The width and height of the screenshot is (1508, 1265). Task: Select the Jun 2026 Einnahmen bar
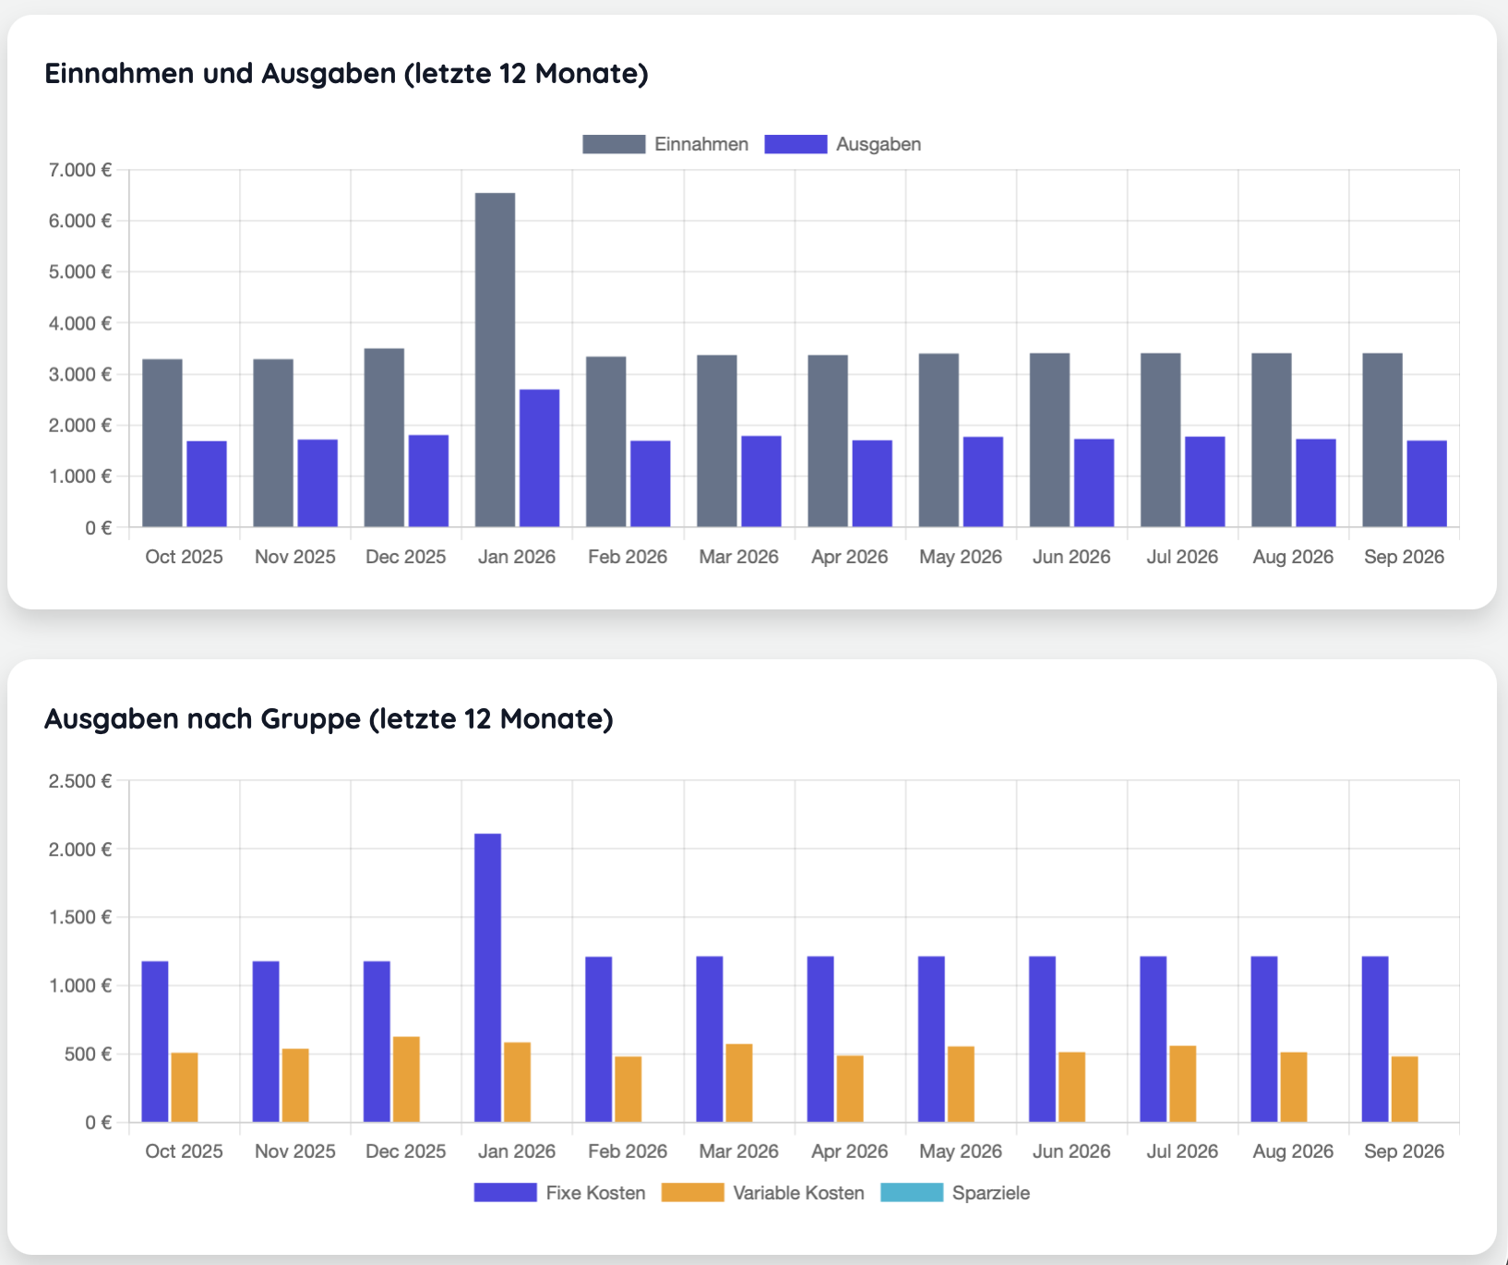[x=1050, y=440]
